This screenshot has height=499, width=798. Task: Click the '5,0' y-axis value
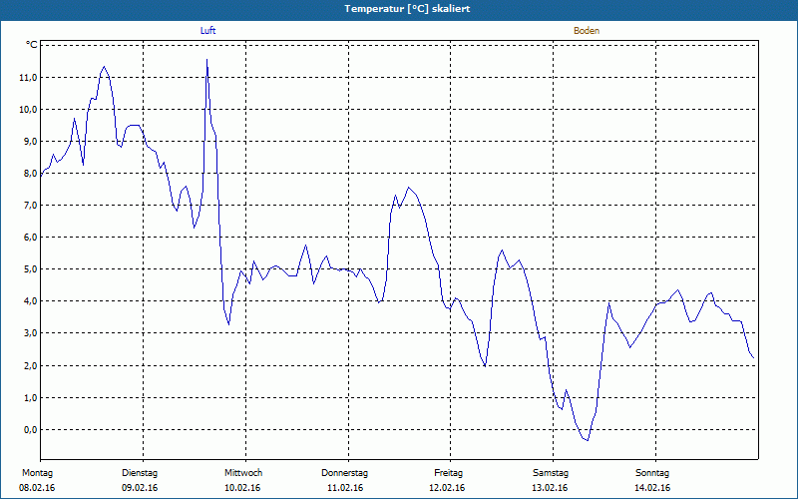31,269
